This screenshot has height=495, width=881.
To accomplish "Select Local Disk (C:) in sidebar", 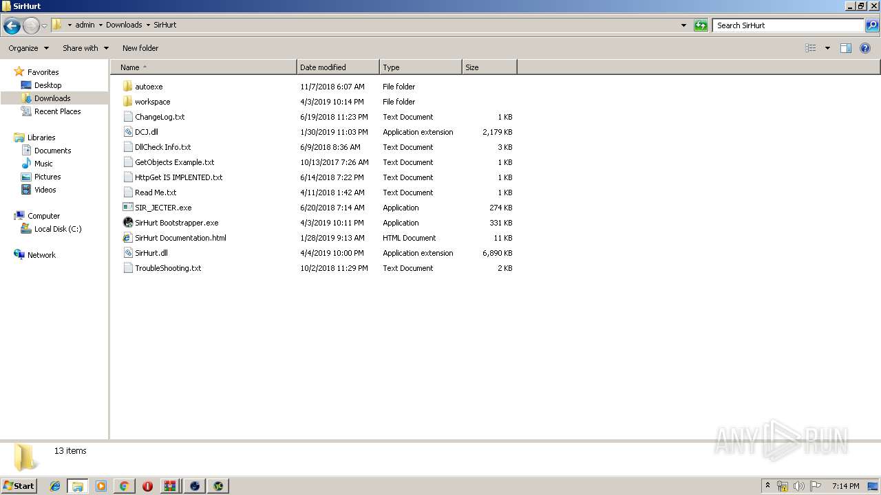I will point(58,229).
